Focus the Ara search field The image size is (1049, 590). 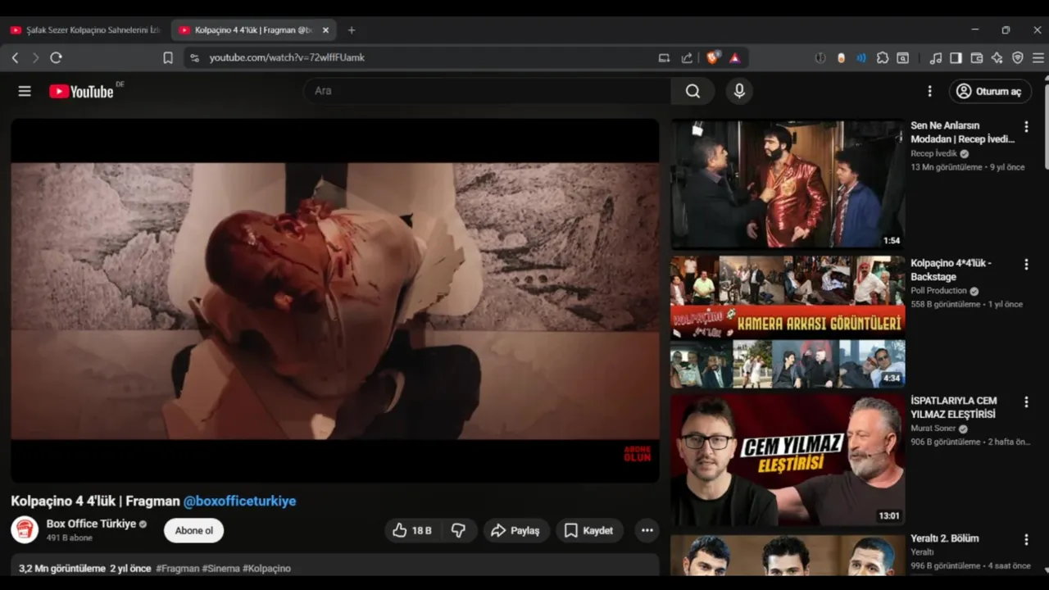click(x=488, y=91)
